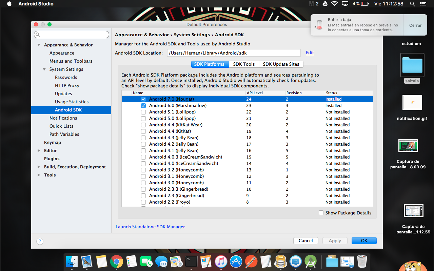Open Pages from the dock

click(x=206, y=261)
